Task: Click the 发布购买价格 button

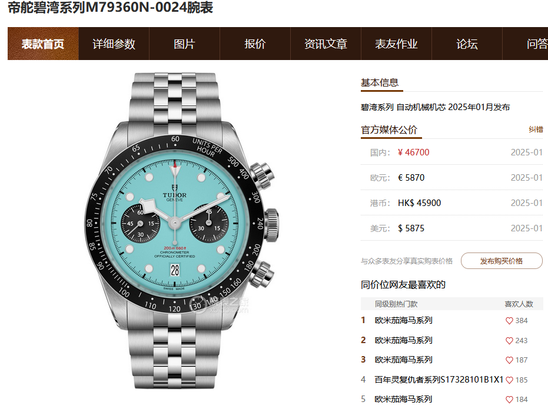Action: [501, 261]
